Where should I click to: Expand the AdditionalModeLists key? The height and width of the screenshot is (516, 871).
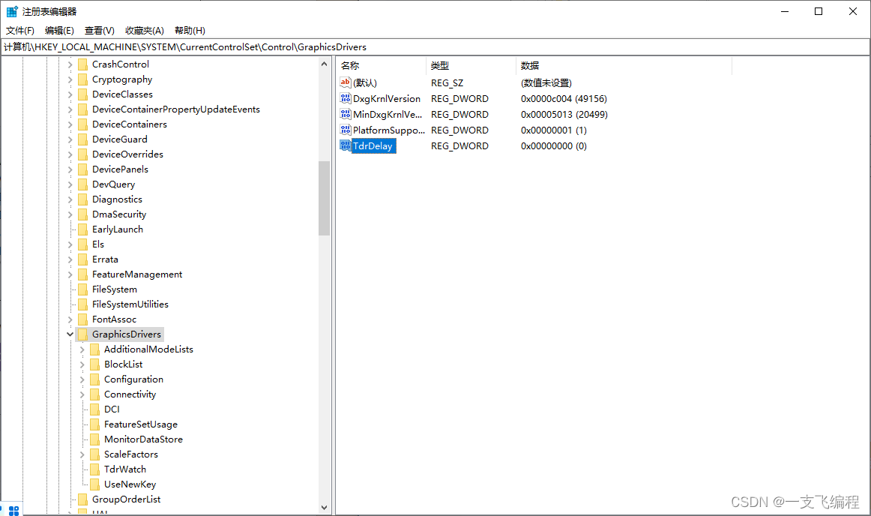(x=82, y=349)
